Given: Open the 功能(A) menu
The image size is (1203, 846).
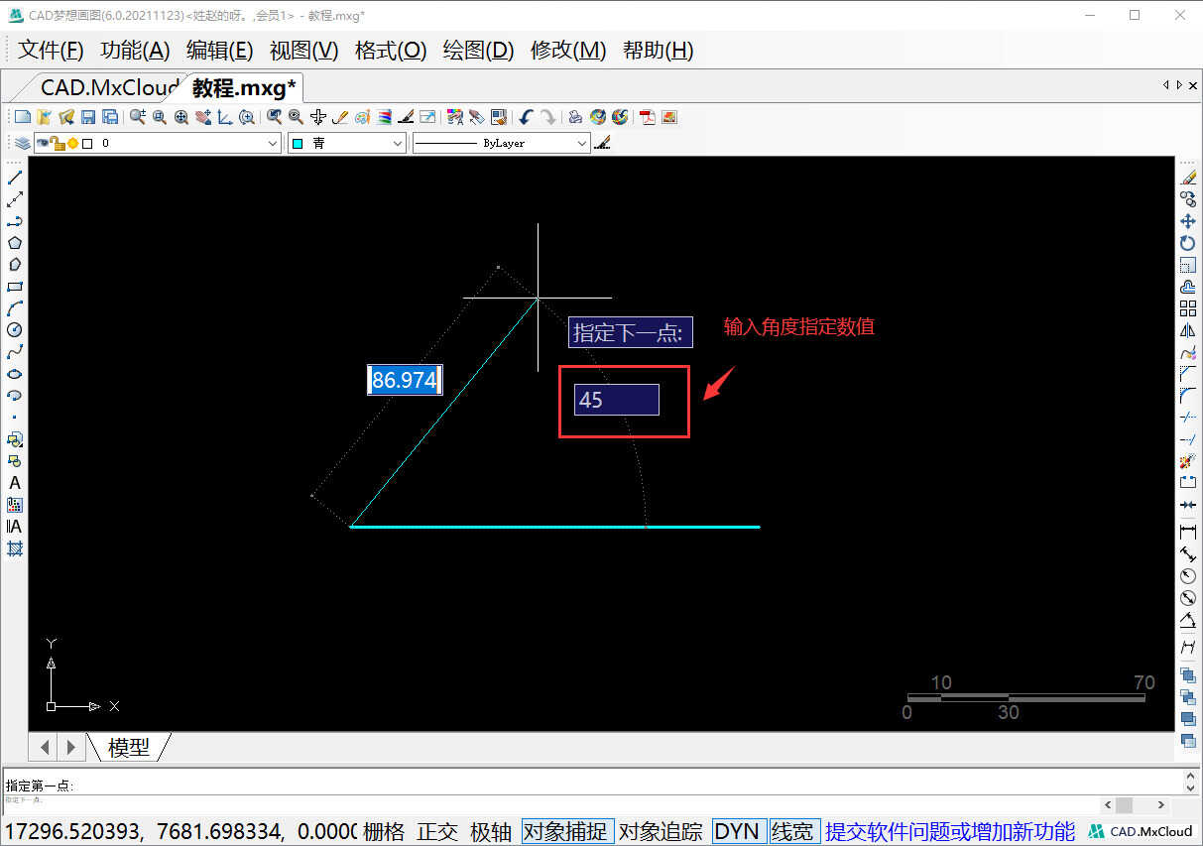Looking at the screenshot, I should pos(135,51).
